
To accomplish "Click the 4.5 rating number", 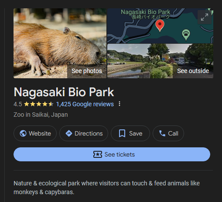I will click(18, 104).
